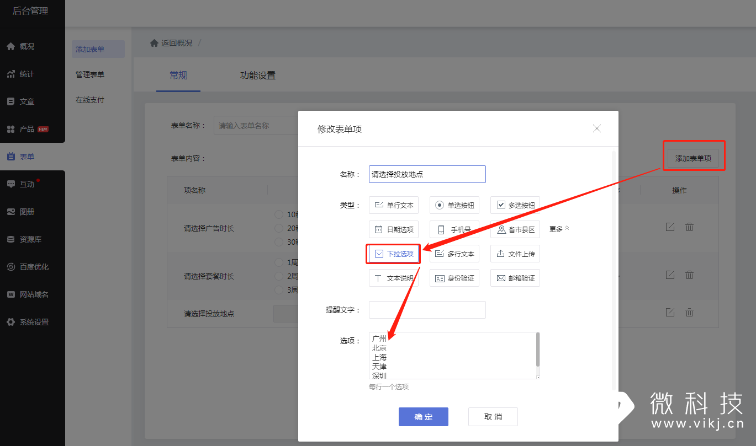The image size is (756, 446).
Task: Select 单选按钮 radio button field type
Action: (x=454, y=205)
